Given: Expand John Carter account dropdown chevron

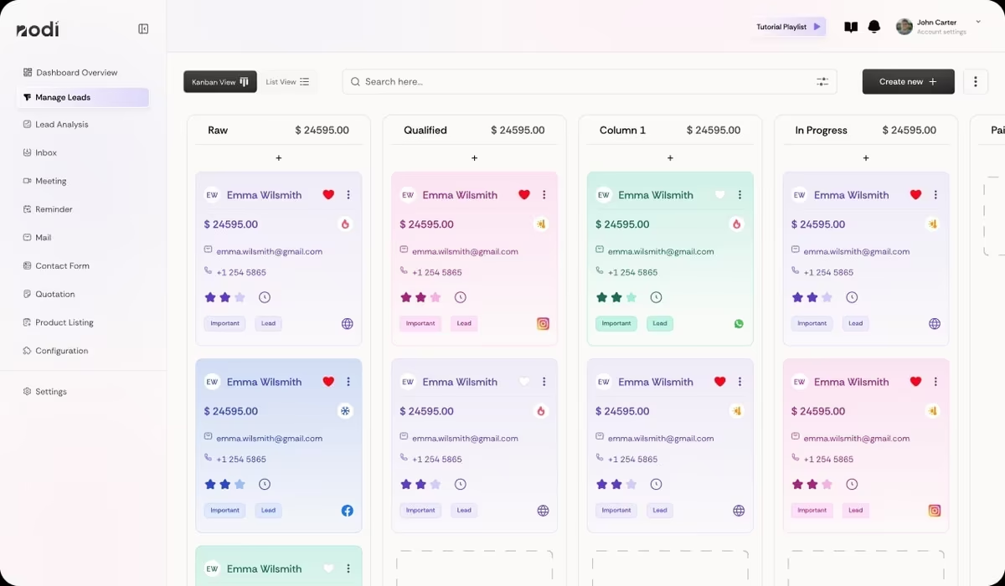Looking at the screenshot, I should (978, 22).
